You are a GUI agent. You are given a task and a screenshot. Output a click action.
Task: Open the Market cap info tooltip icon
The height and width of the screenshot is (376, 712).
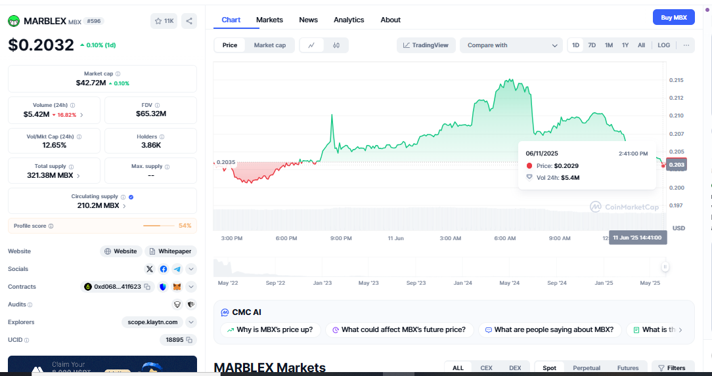118,73
